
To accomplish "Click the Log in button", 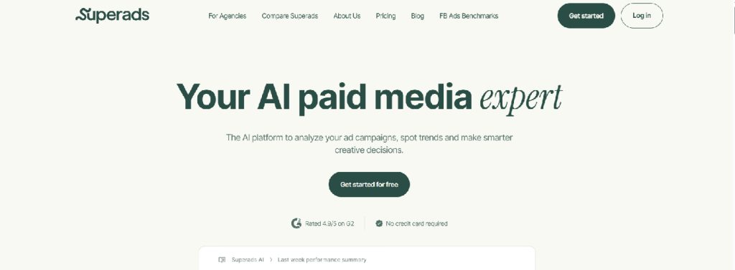I will 642,16.
